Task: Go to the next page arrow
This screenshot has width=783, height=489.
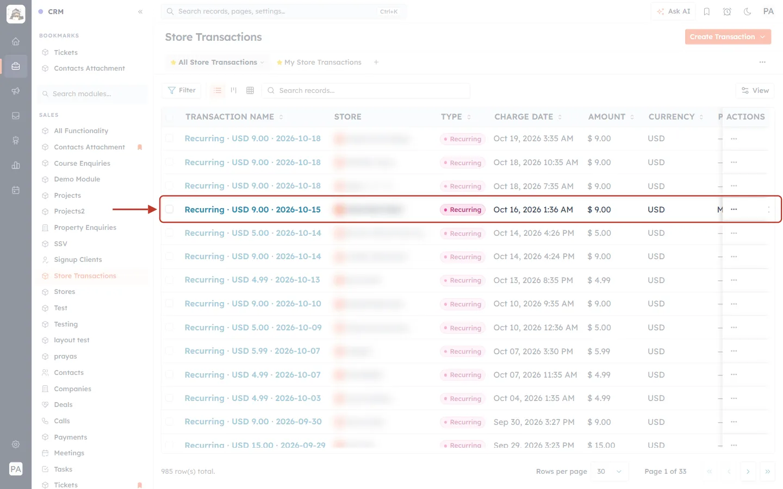Action: pyautogui.click(x=748, y=472)
